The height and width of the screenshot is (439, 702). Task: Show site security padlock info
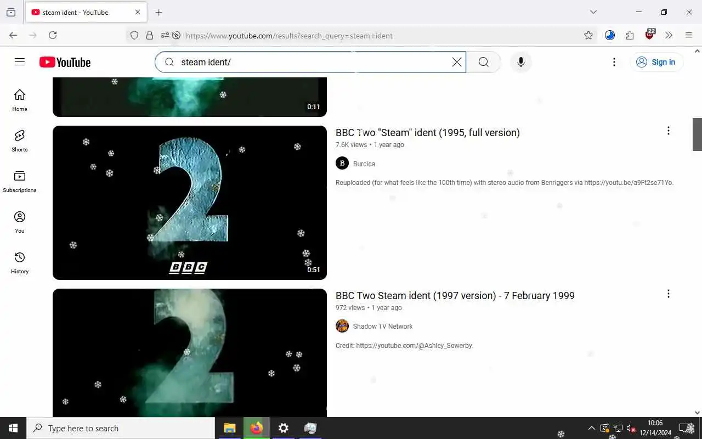point(150,35)
